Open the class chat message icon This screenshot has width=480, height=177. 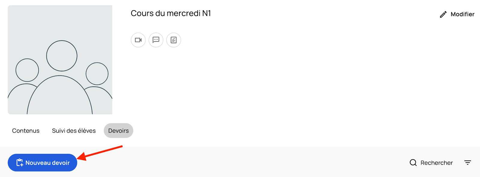(x=156, y=40)
